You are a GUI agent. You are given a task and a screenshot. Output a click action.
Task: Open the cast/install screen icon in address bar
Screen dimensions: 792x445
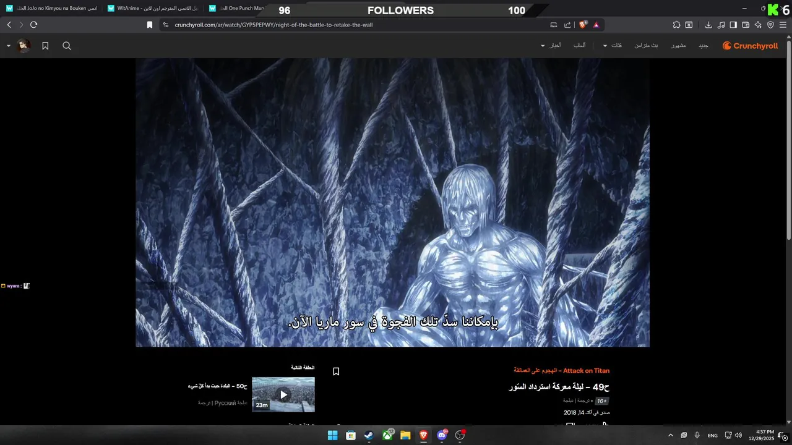pyautogui.click(x=554, y=25)
